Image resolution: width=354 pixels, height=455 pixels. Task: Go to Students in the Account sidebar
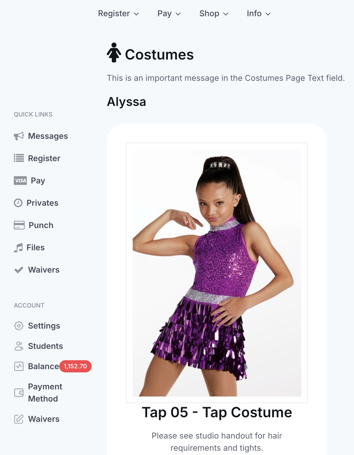(x=45, y=346)
